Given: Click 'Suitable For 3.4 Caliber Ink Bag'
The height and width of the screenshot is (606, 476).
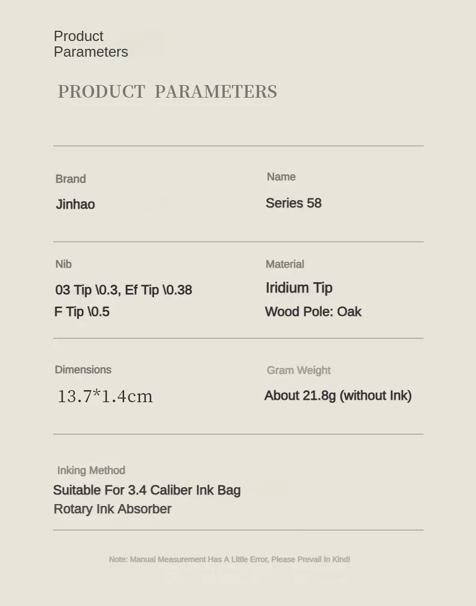Looking at the screenshot, I should 147,490.
